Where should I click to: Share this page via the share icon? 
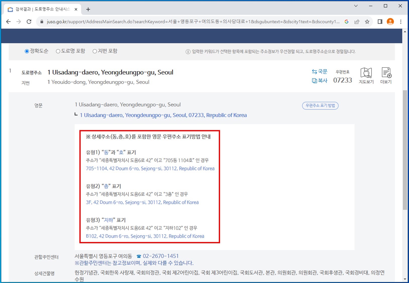coord(357,22)
